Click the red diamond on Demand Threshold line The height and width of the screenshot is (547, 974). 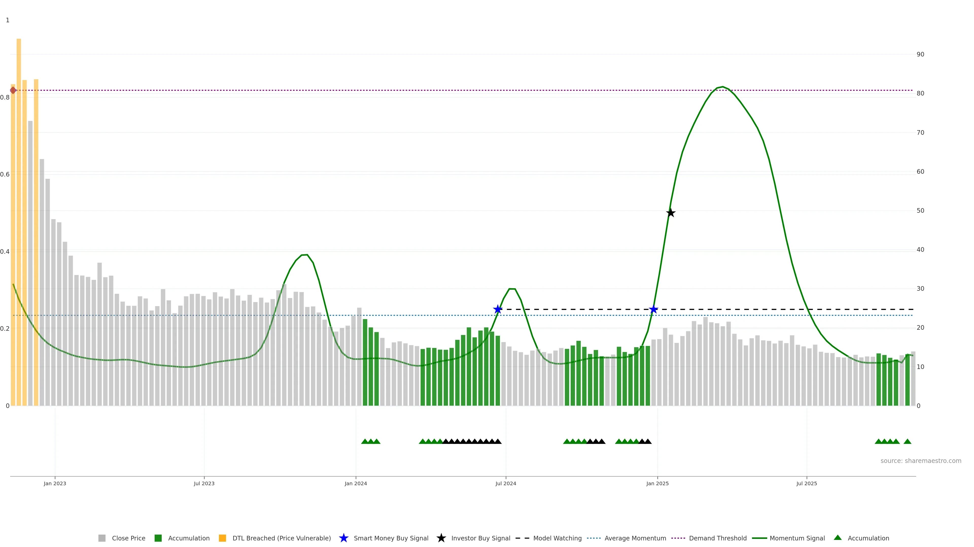(x=13, y=90)
